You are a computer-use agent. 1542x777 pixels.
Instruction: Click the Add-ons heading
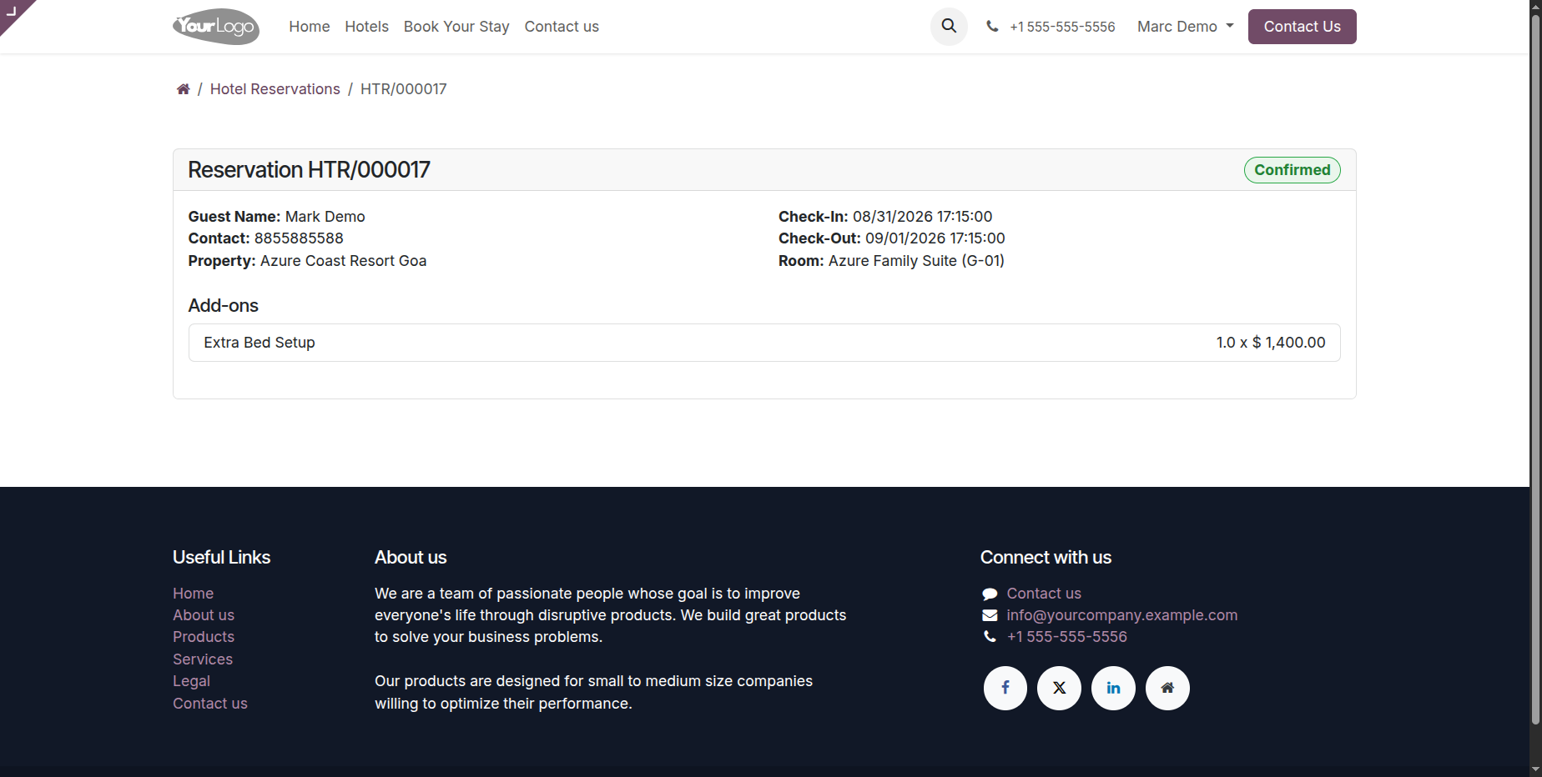click(224, 306)
